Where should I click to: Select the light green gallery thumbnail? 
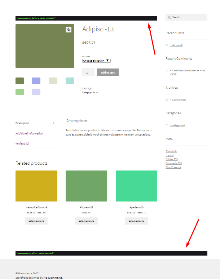(x=19, y=92)
